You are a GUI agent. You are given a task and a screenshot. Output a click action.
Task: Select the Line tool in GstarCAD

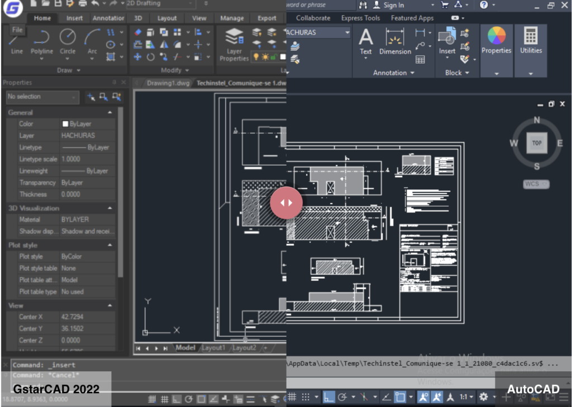coord(17,45)
